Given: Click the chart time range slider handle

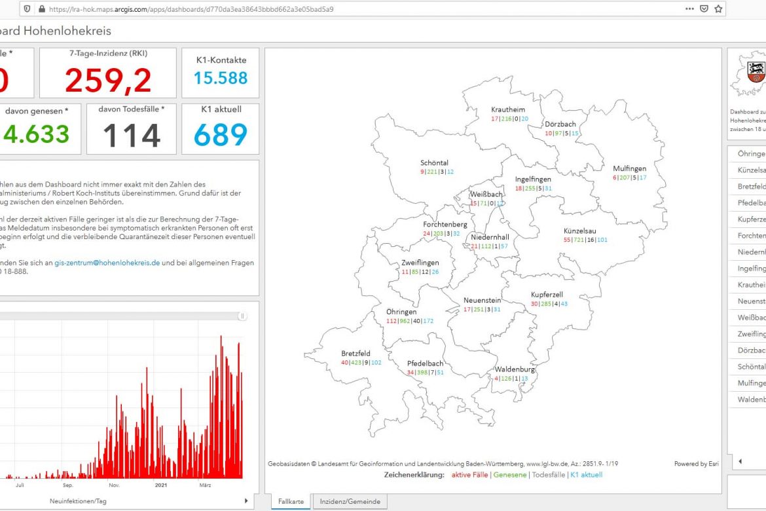Looking at the screenshot, I should [x=242, y=316].
